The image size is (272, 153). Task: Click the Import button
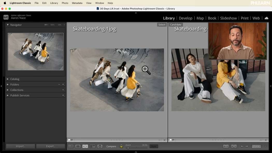click(x=20, y=146)
